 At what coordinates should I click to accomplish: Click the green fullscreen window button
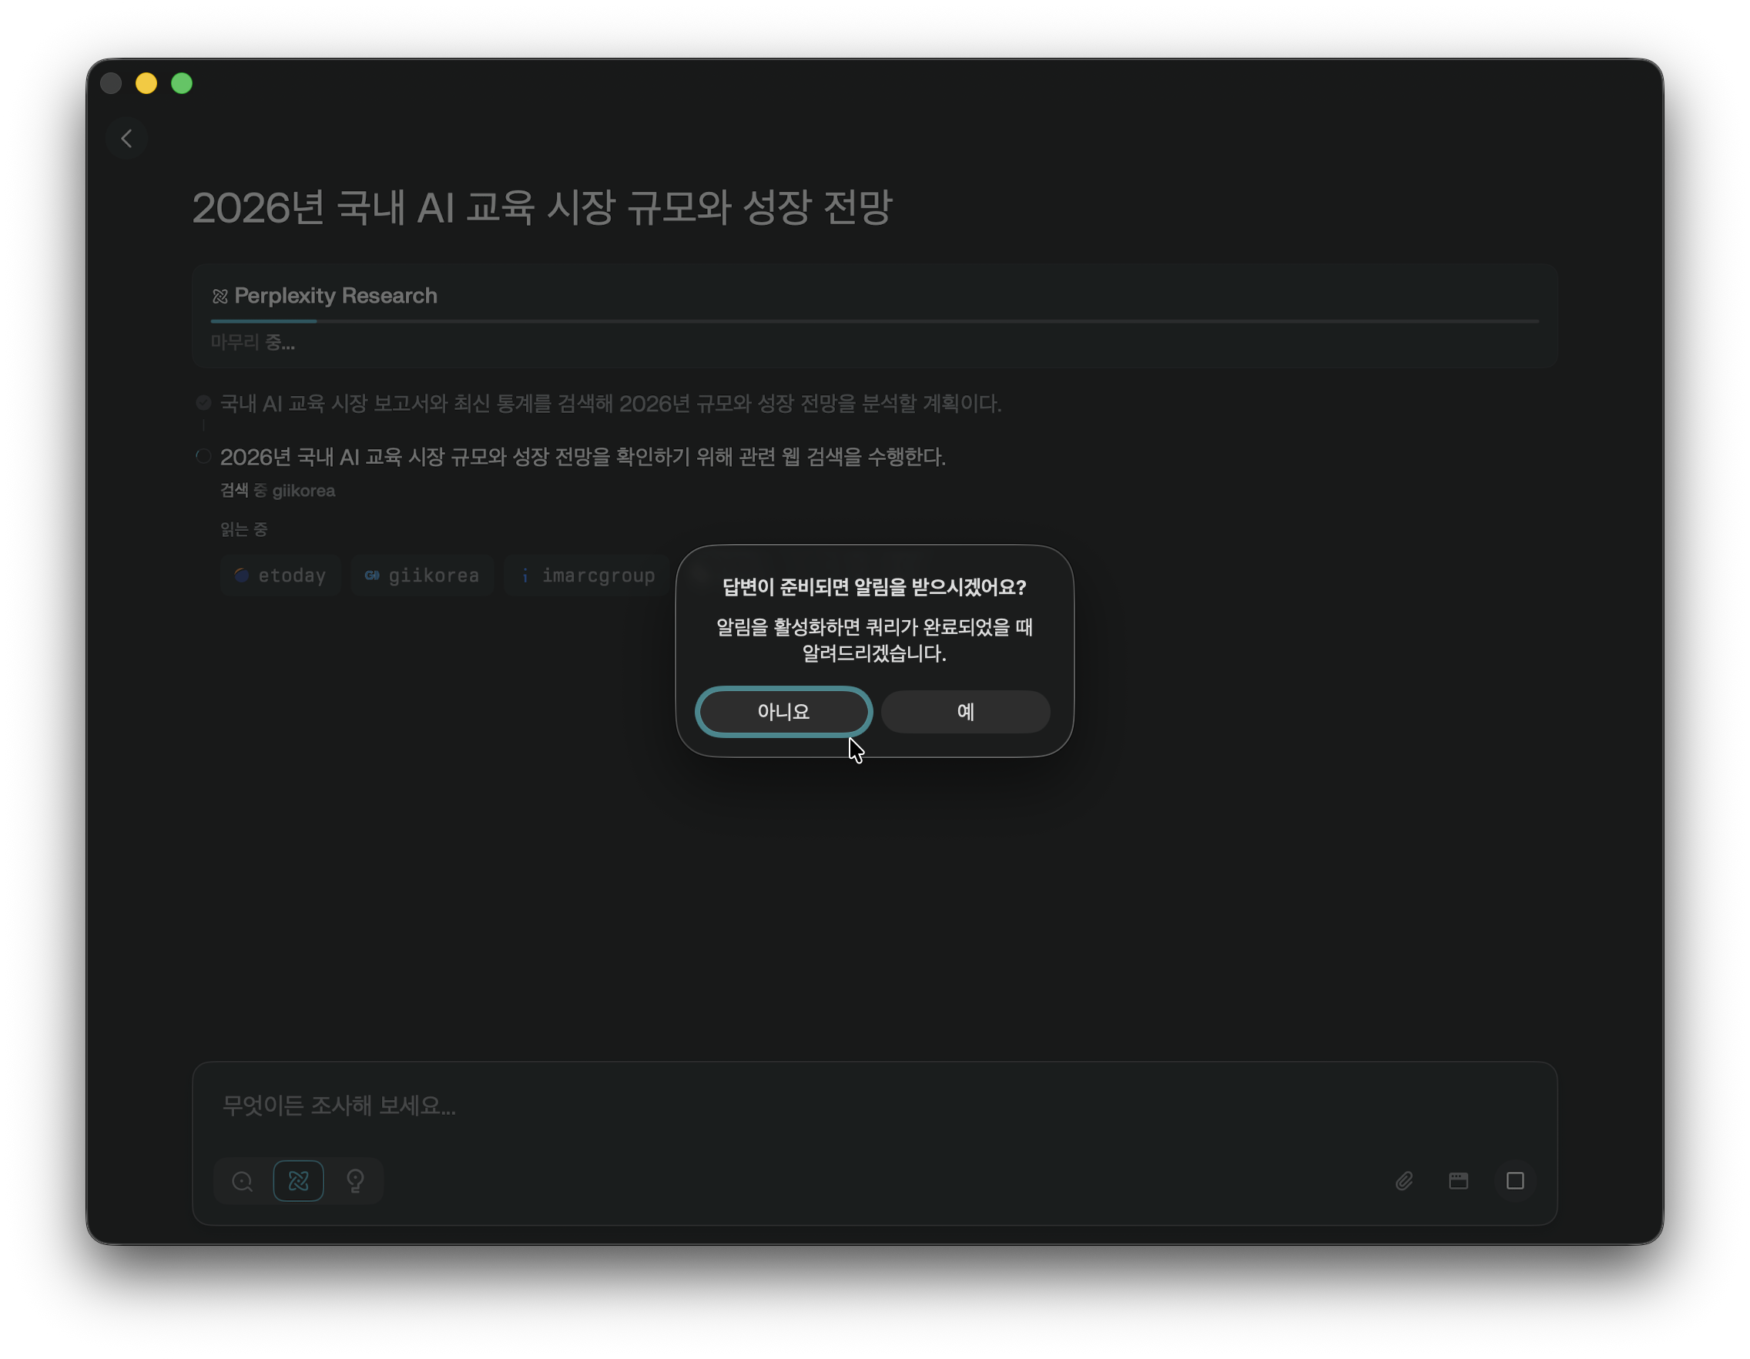coord(182,83)
